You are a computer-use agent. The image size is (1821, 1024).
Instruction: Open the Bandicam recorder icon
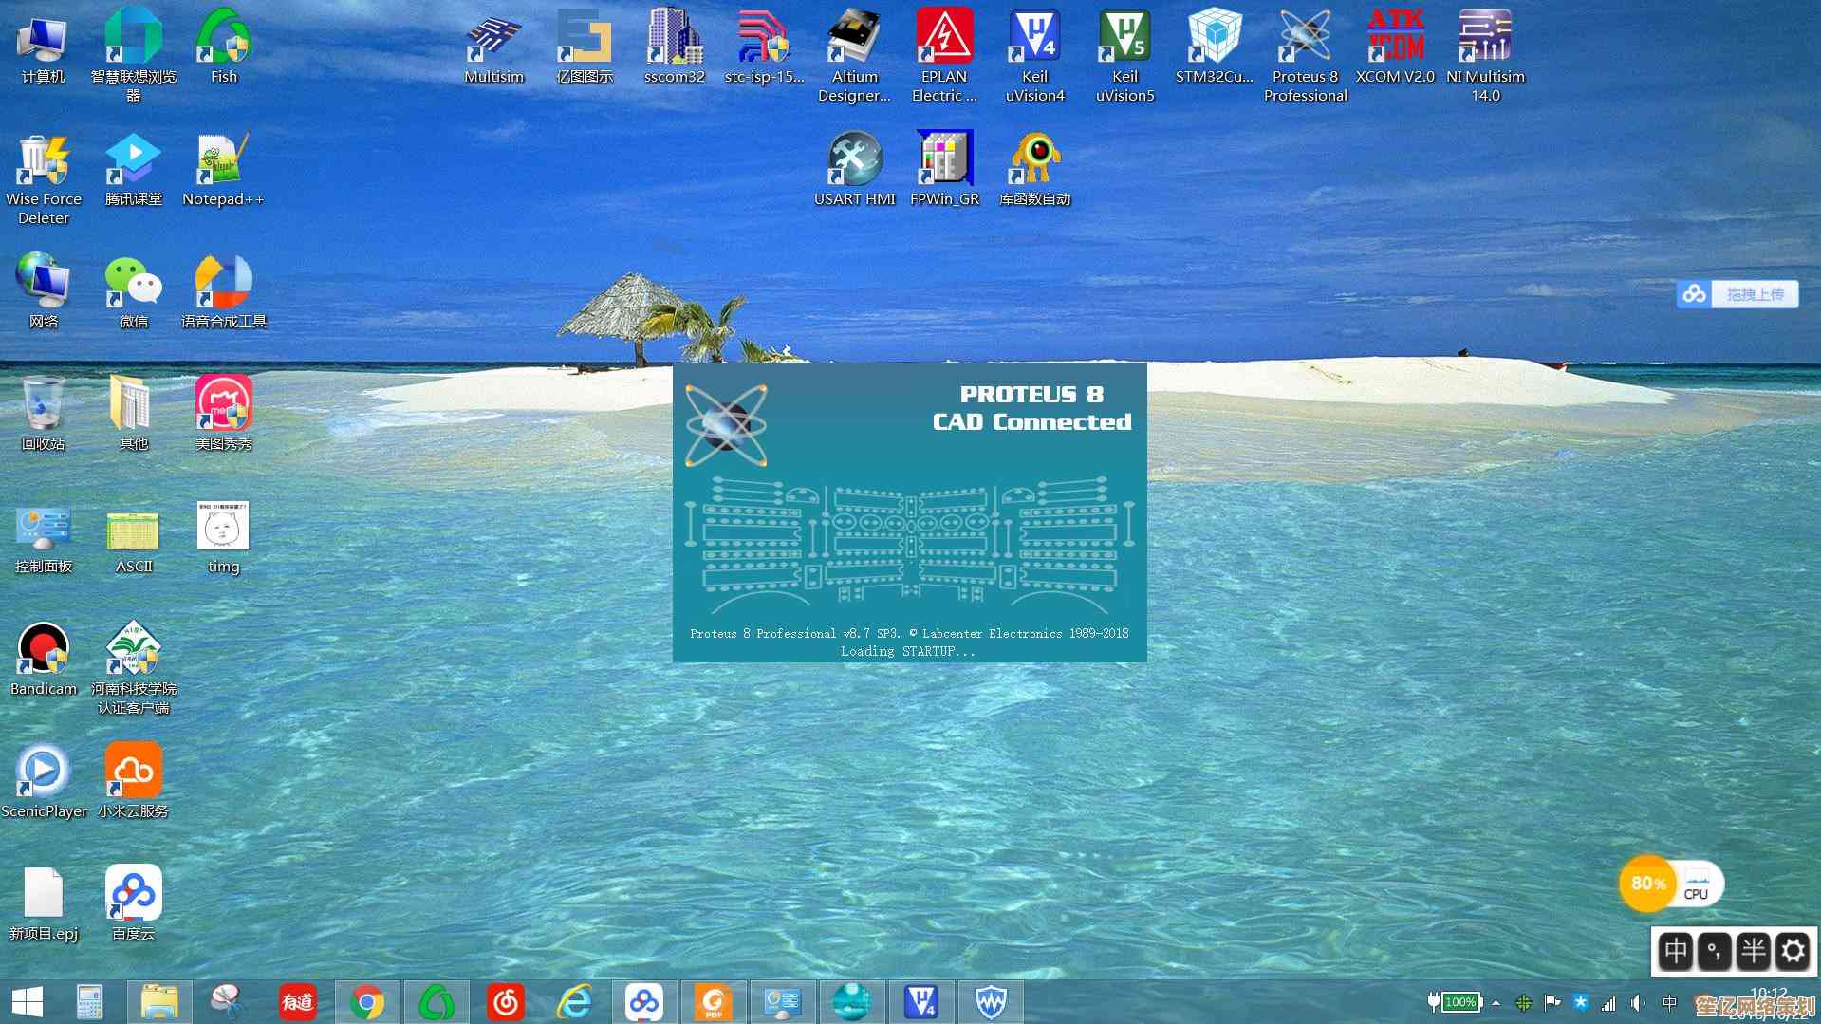[44, 649]
